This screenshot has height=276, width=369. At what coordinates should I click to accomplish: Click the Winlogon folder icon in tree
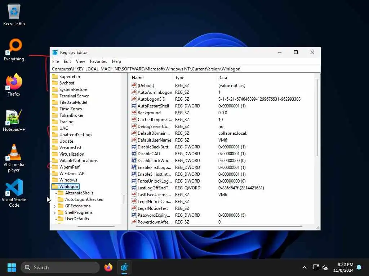55,187
